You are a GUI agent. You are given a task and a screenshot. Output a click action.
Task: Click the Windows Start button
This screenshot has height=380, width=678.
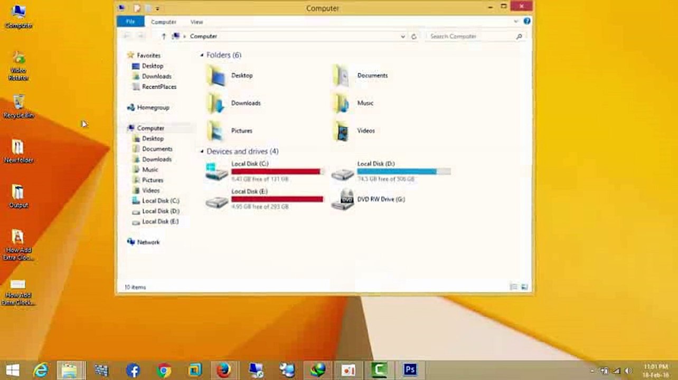point(13,370)
